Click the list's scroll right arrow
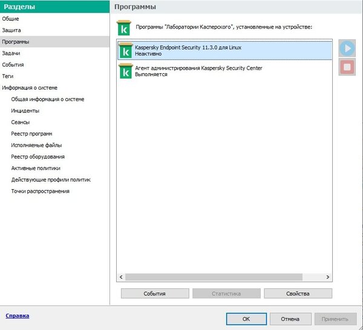This screenshot has width=363, height=330. (x=327, y=277)
